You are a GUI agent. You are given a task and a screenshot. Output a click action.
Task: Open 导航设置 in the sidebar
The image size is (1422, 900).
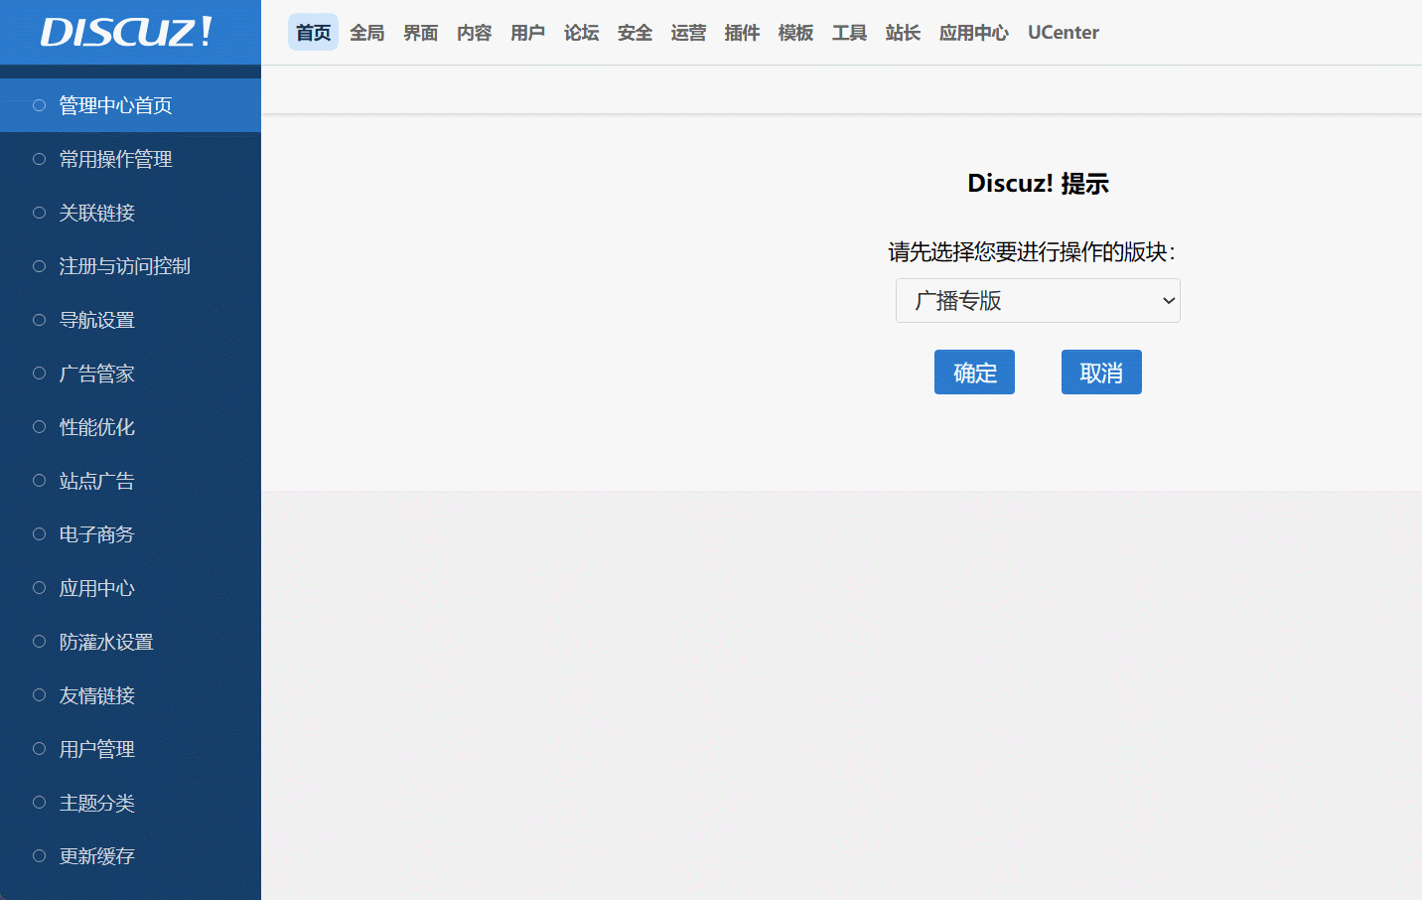tap(130, 320)
